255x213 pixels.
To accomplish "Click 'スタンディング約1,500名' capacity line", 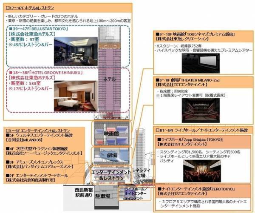I will click(198, 152).
